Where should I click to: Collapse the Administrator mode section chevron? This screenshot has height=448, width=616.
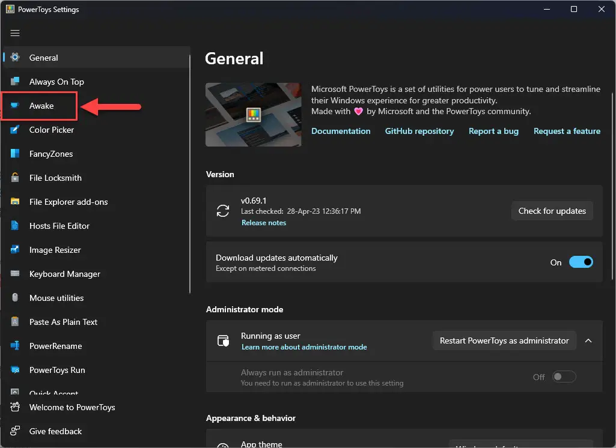point(588,341)
